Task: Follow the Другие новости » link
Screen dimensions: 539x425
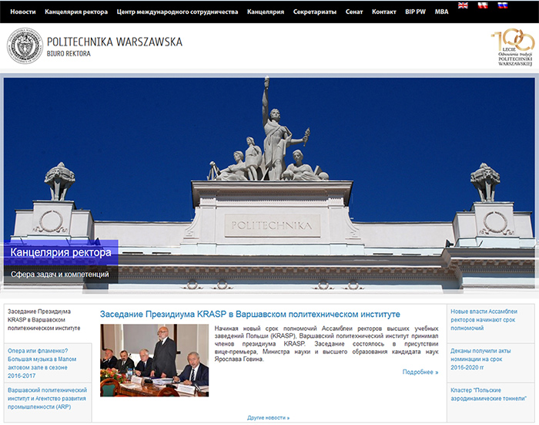Action: (x=268, y=418)
